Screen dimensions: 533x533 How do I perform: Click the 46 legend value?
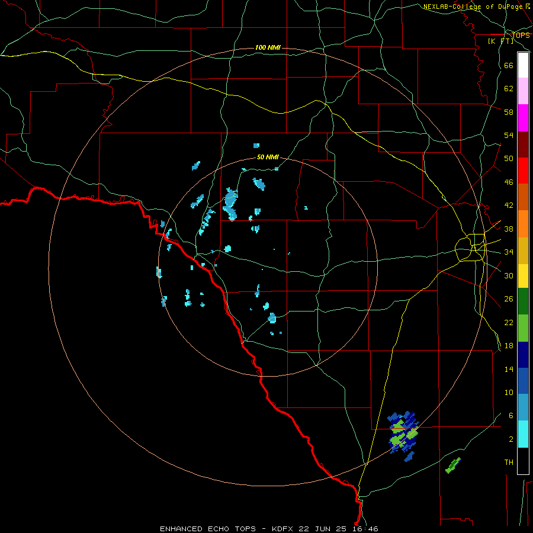(509, 182)
